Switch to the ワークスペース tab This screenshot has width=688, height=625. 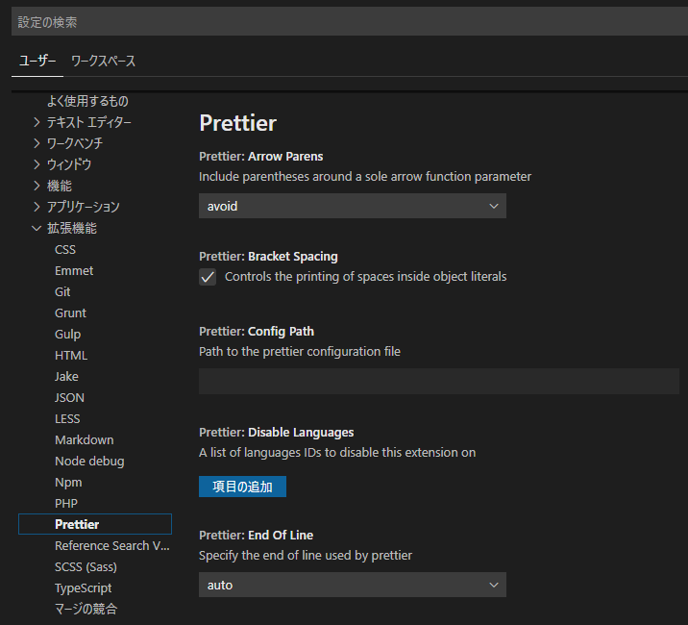103,61
